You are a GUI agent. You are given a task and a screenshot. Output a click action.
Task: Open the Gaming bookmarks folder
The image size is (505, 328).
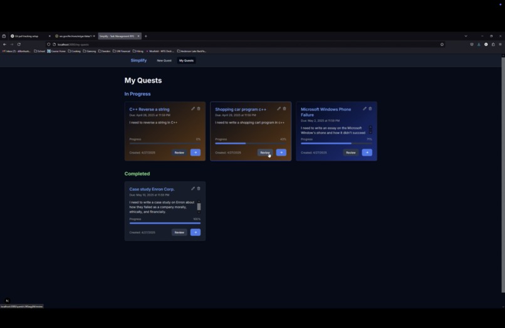(90, 51)
